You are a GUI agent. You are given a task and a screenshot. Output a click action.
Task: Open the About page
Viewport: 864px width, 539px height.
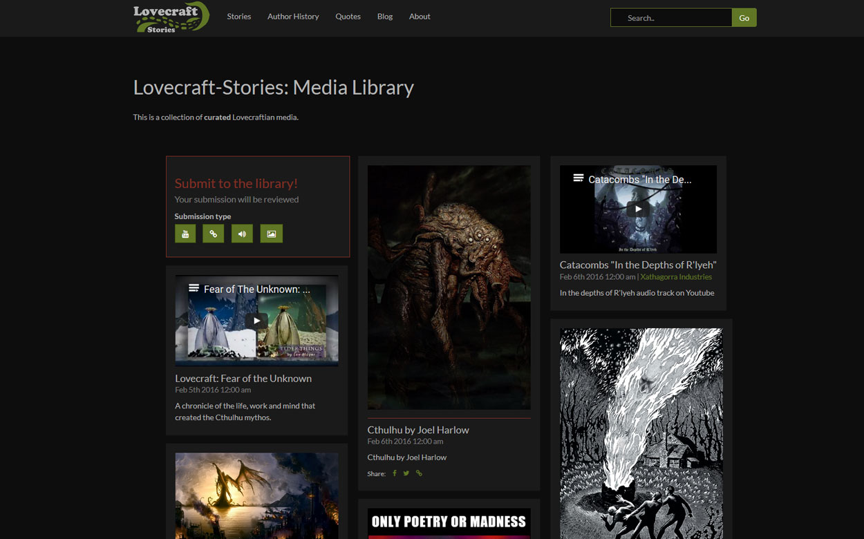(420, 17)
